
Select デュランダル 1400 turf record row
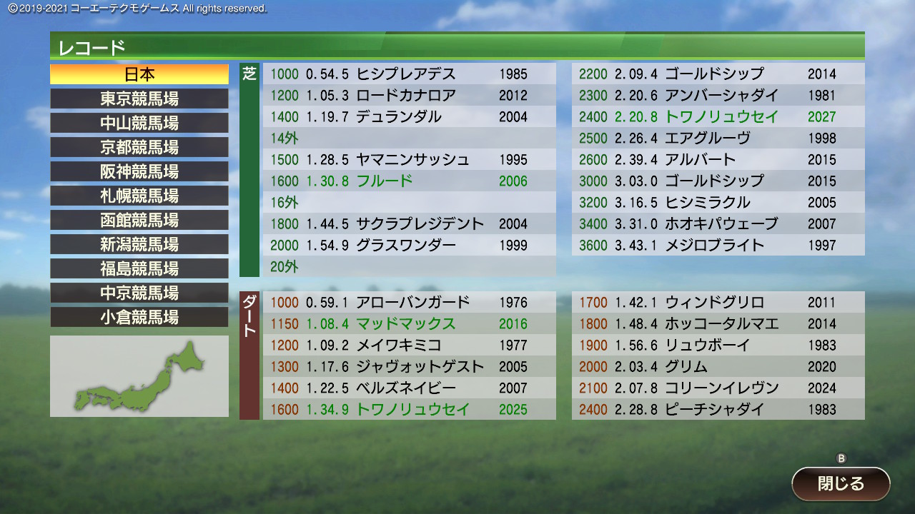[x=410, y=116]
